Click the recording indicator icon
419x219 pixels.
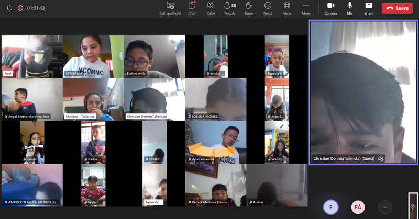(x=20, y=8)
